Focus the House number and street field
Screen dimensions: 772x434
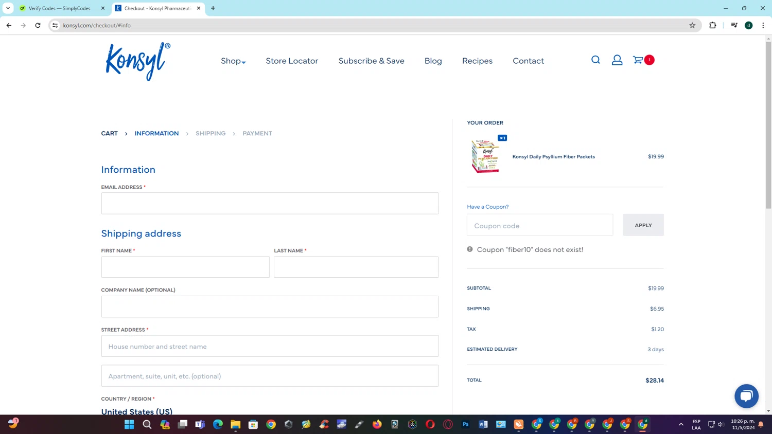270,346
